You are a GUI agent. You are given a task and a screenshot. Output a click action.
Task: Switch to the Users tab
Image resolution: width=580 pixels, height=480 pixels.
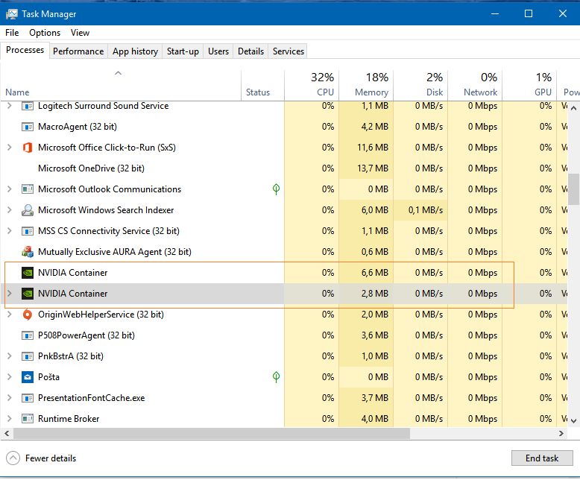pyautogui.click(x=218, y=51)
